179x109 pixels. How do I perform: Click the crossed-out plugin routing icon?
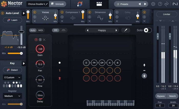tap(166, 4)
